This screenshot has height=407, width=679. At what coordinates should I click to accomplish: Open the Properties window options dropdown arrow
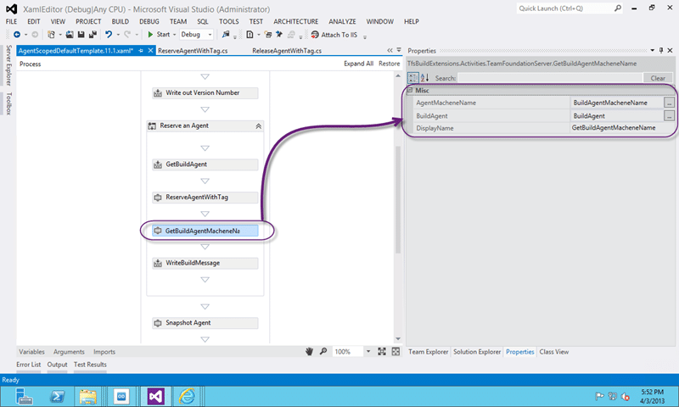652,51
